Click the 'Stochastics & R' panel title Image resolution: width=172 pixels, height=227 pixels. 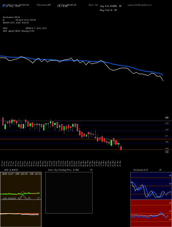click(x=140, y=170)
